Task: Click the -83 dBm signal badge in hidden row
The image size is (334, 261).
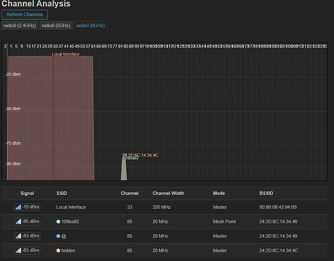Action: coord(27,251)
